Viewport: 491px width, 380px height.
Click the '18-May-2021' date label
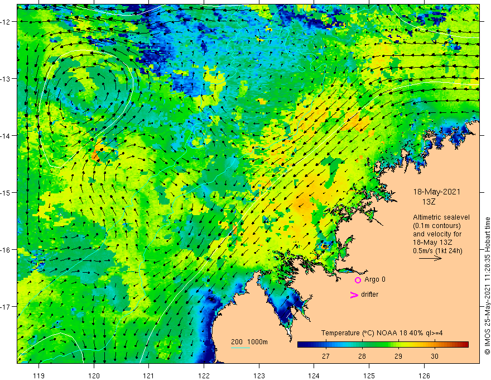[x=436, y=192]
